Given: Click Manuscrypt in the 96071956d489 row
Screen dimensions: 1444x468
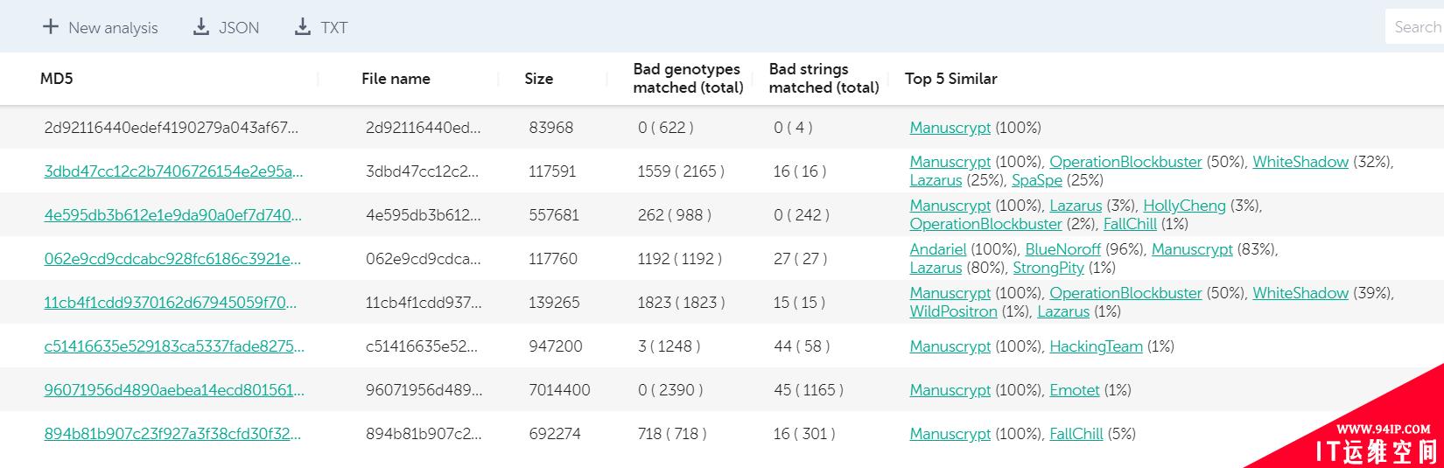Looking at the screenshot, I should click(x=950, y=390).
